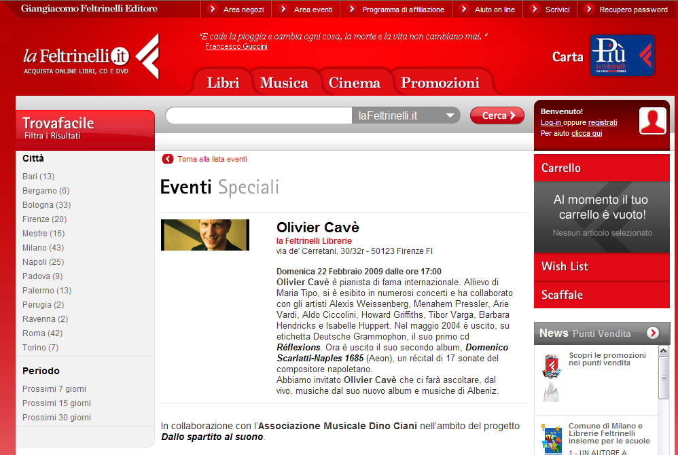
Task: Open the Carta Più card image
Action: 622,55
